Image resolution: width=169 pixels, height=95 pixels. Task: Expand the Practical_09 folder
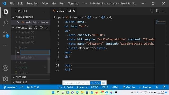tap(26, 37)
